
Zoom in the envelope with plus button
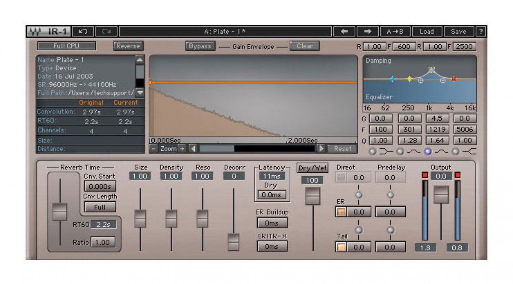click(x=182, y=148)
